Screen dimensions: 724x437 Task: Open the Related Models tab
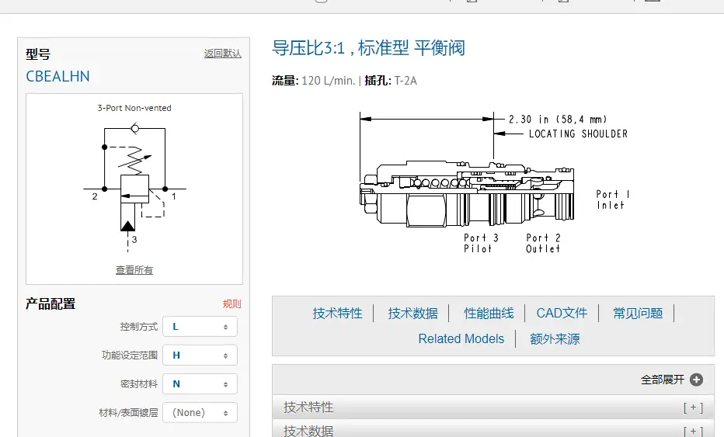coord(461,338)
